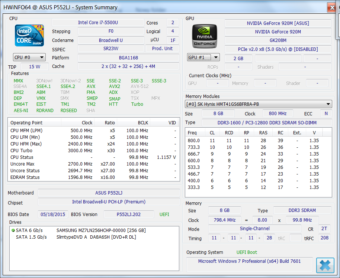340x278 pixels.
Task: Close the summary with the blue X button
Action: point(325,265)
